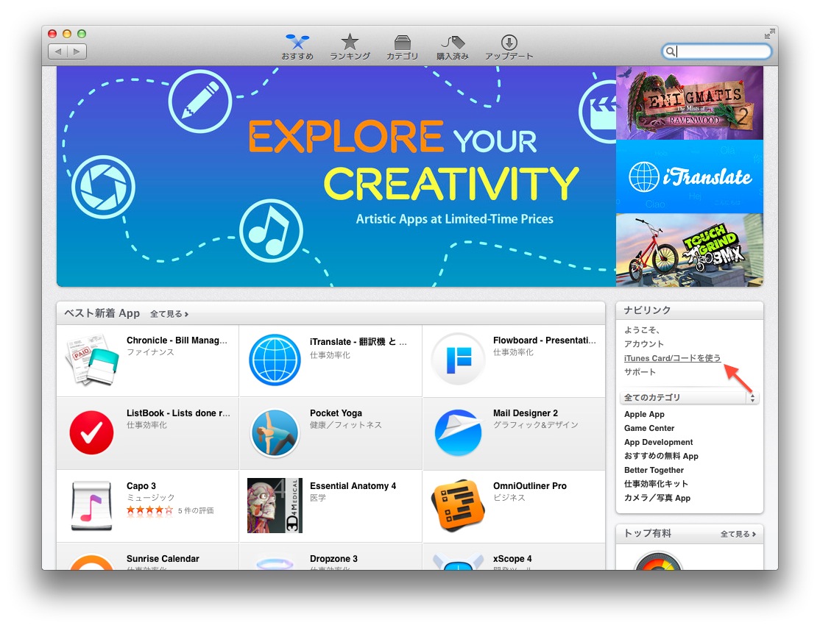Viewport: 820px width, 628px height.
Task: Open Game Center quick link
Action: [x=649, y=429]
